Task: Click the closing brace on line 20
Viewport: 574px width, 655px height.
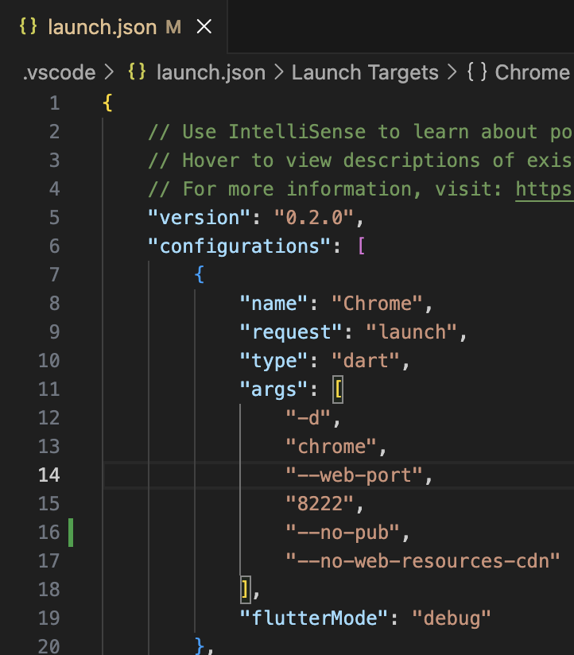Action: point(200,645)
